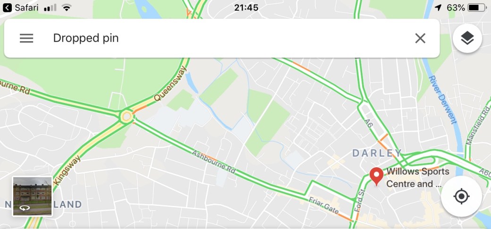Tap the Ford St label
The image size is (491, 229).
tap(359, 201)
